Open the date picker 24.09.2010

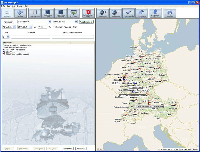pyautogui.click(x=31, y=27)
